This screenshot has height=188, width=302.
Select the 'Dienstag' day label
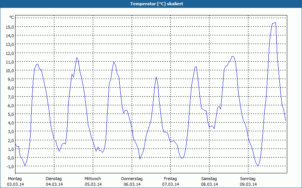(x=54, y=179)
